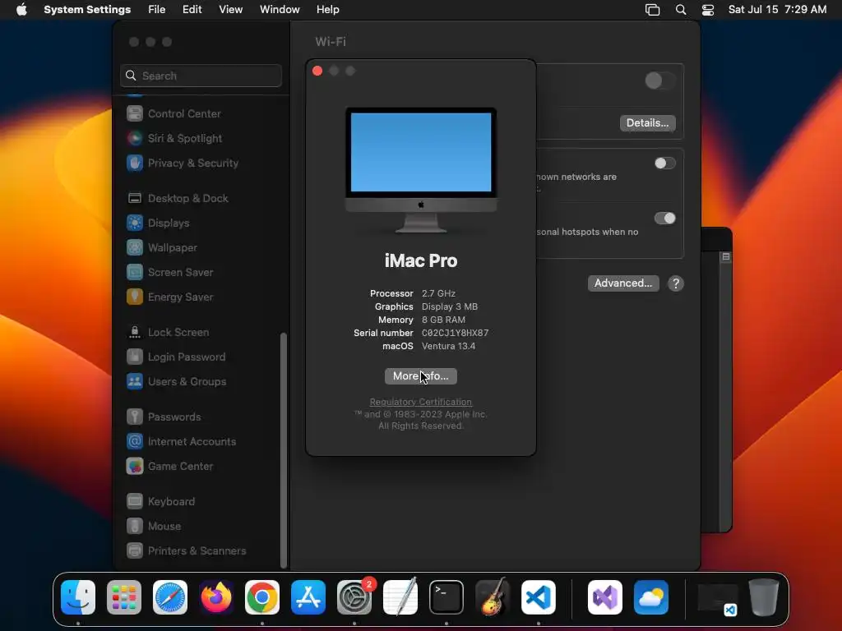Image resolution: width=842 pixels, height=631 pixels.
Task: Select Login Password sidebar icon
Action: (135, 357)
